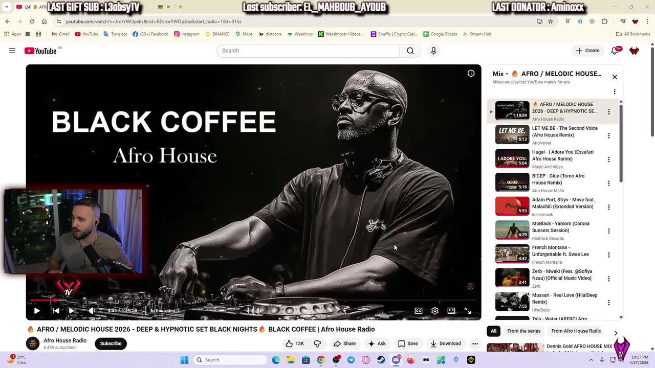Show more filter chips with the arrow

click(x=616, y=333)
